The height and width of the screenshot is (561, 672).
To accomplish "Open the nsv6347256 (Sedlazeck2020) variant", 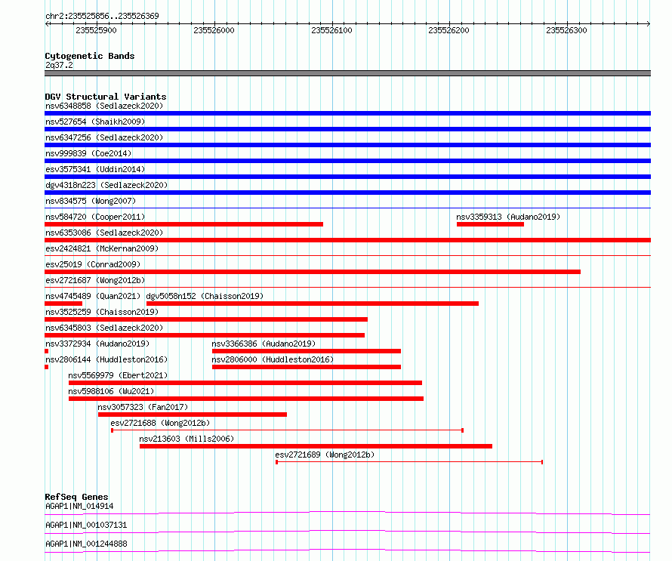I will 104,137.
